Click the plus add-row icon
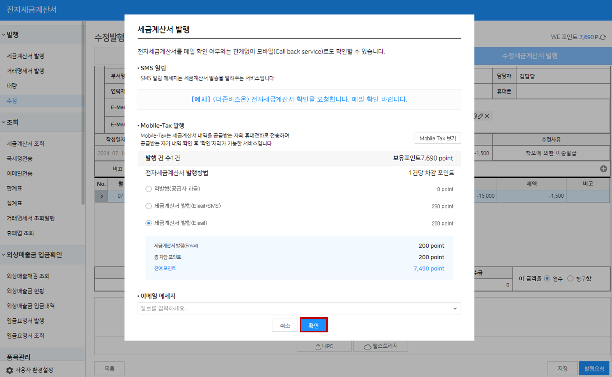Screen dimensions: 612x377 click(603, 169)
